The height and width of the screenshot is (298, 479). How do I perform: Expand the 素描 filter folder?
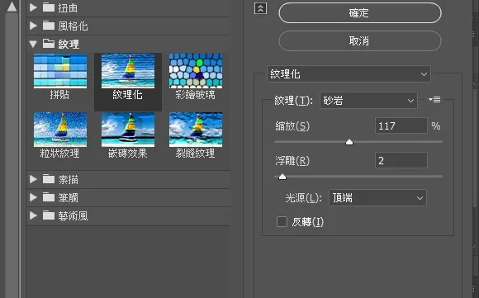click(33, 179)
